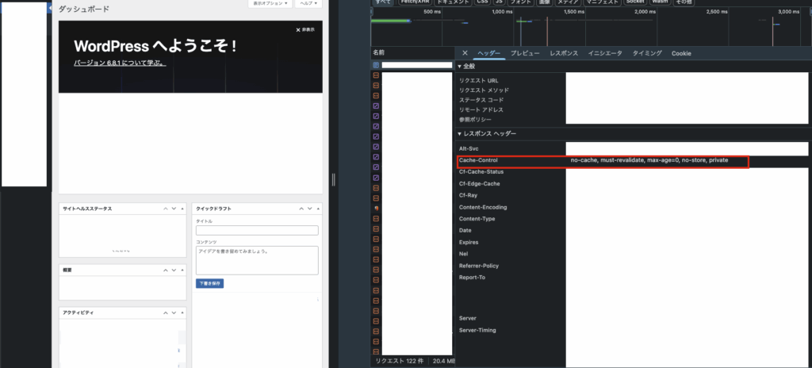Click the リクエスト 122 件 status text
The width and height of the screenshot is (812, 368).
(400, 361)
